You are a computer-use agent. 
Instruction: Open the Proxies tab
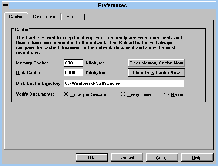point(73,17)
